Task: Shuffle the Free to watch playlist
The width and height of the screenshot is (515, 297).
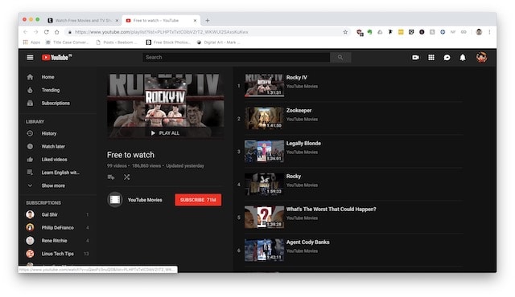Action: (x=127, y=177)
